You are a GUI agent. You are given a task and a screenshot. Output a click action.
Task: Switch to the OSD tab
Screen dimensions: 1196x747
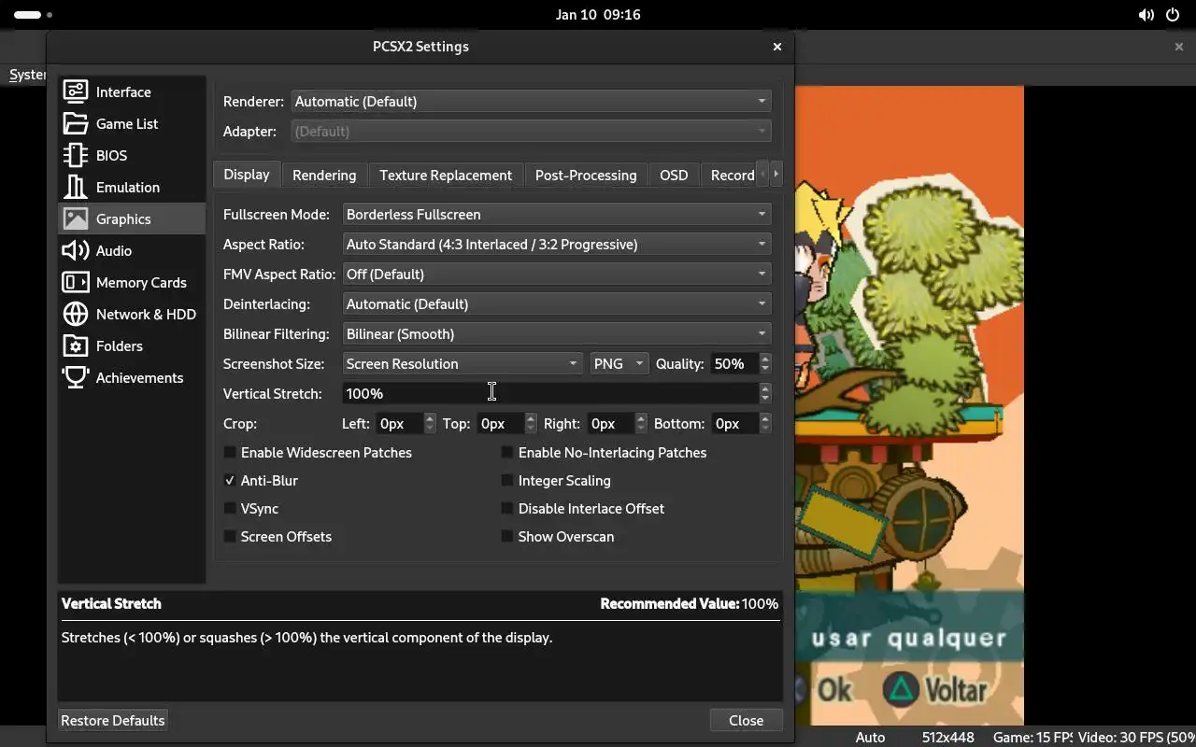pos(674,175)
